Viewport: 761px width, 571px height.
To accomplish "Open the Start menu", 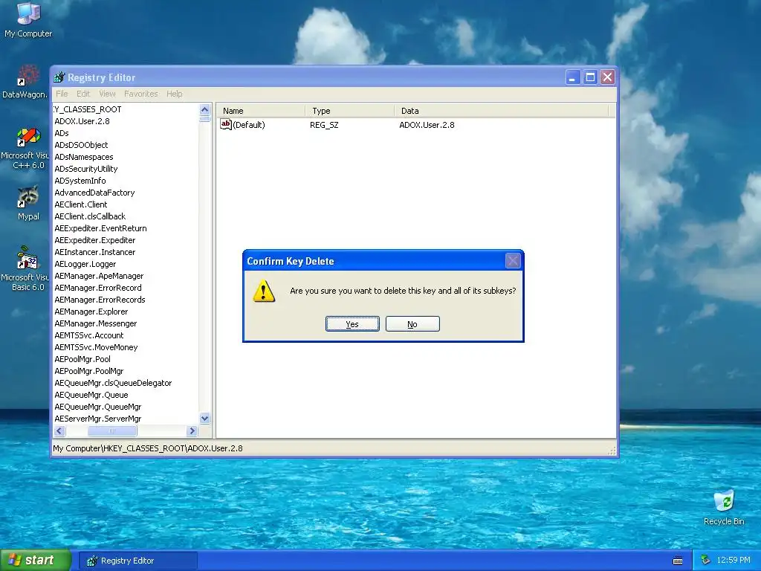I will (36, 560).
